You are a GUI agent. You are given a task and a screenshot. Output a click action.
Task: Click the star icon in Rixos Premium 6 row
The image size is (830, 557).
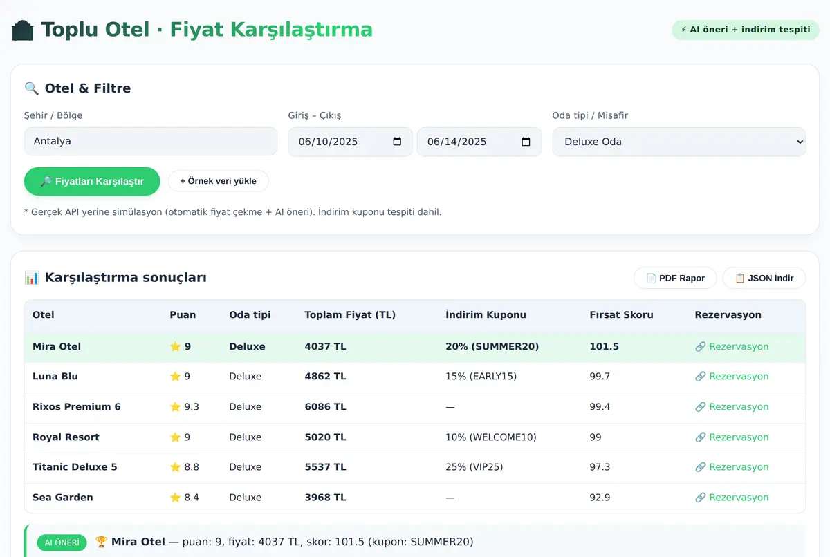(x=175, y=407)
